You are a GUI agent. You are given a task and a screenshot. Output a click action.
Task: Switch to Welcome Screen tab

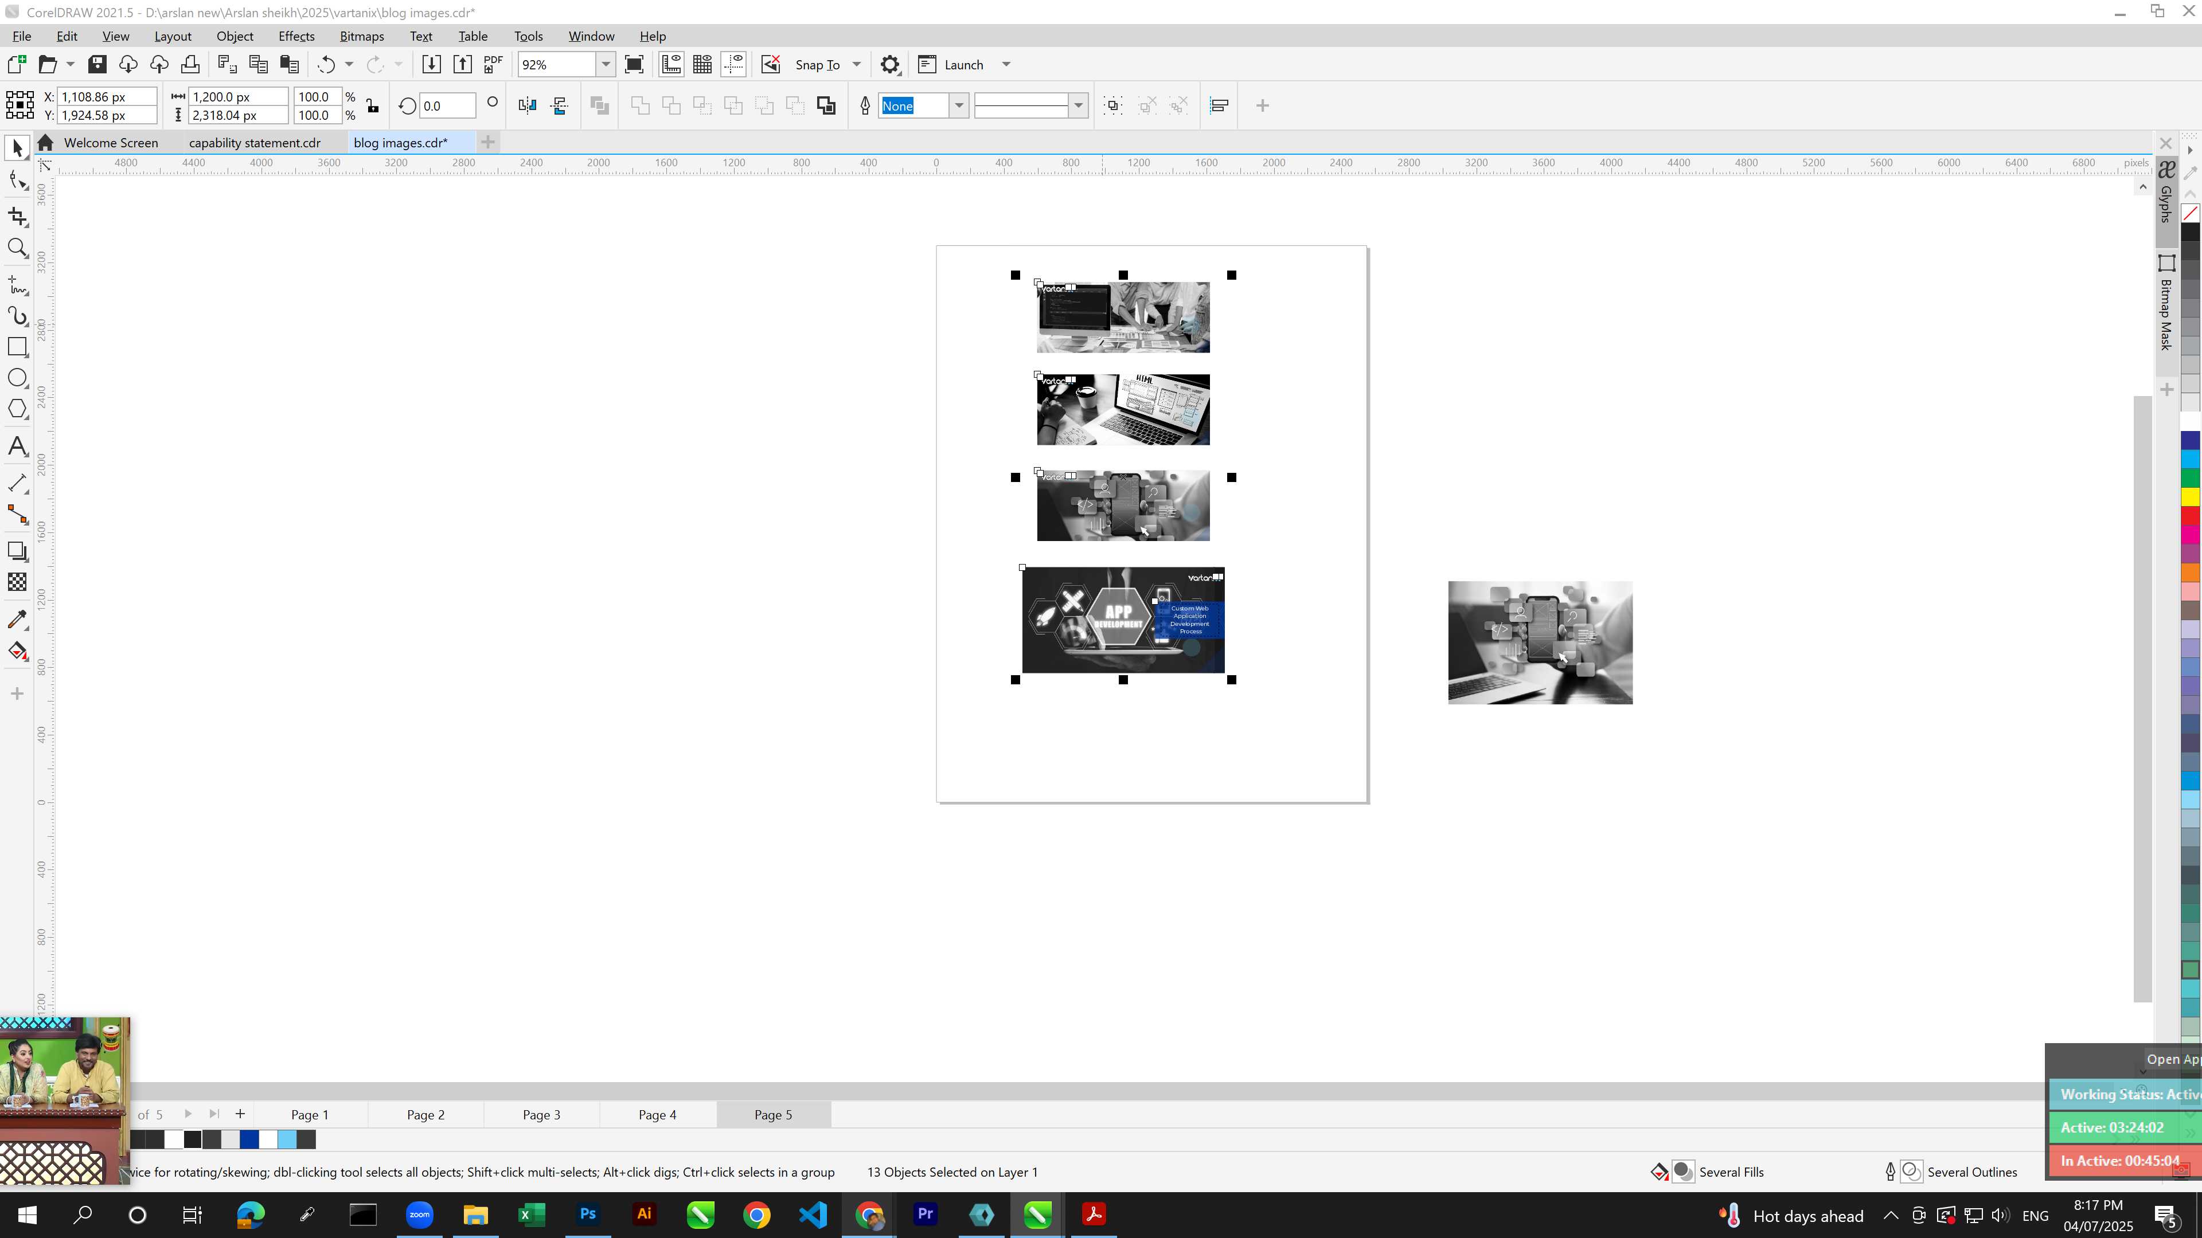(x=110, y=143)
